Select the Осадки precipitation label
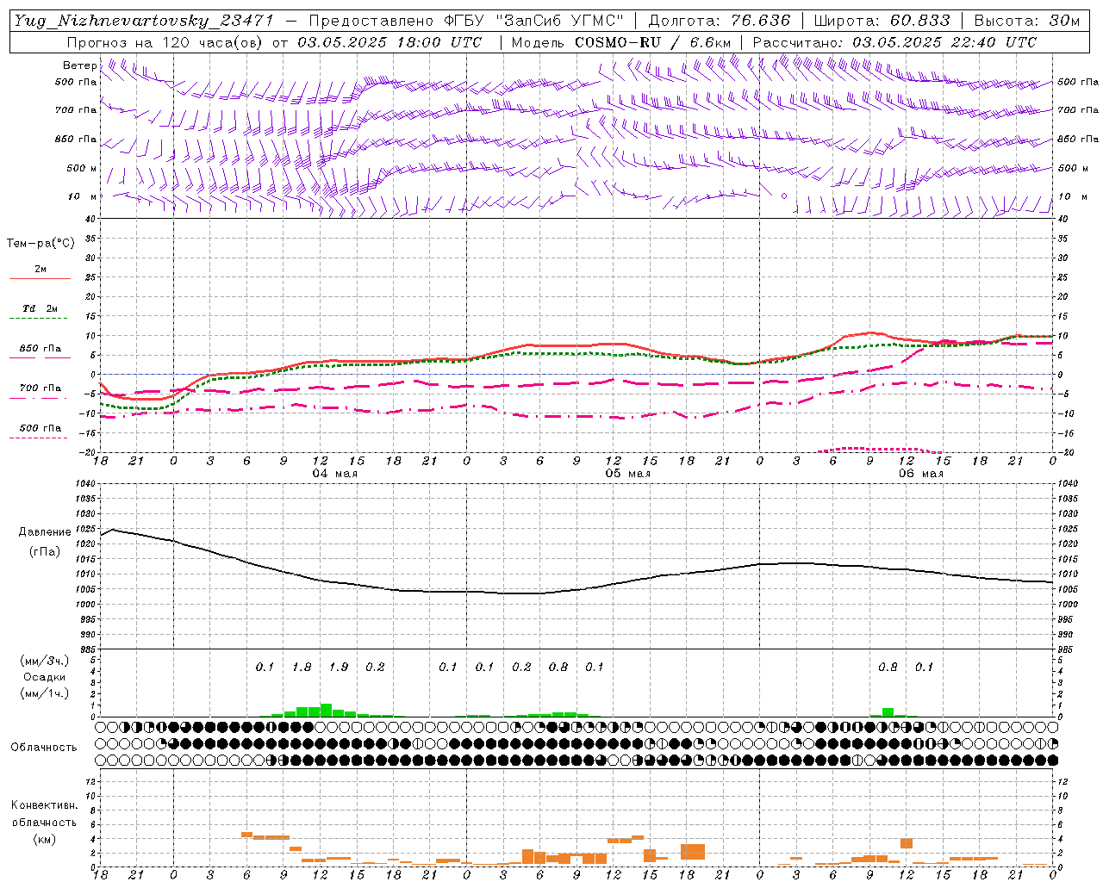The image size is (1103, 882). (45, 677)
